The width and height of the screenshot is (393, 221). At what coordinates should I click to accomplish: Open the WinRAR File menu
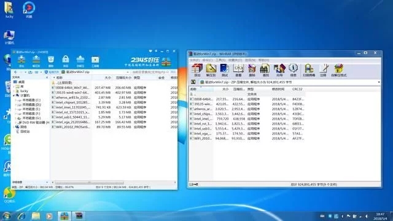click(195, 60)
